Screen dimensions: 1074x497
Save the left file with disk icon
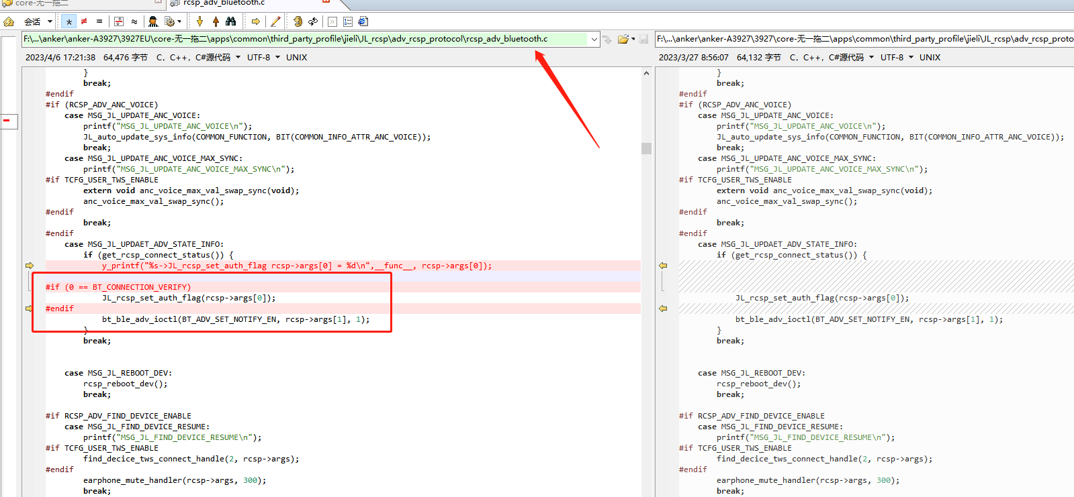[643, 39]
